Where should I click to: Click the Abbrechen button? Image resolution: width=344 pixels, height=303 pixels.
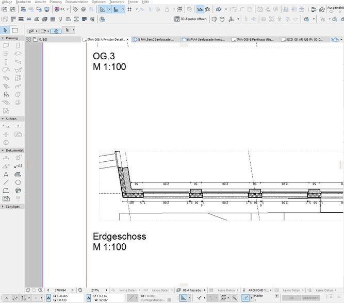pos(310,298)
